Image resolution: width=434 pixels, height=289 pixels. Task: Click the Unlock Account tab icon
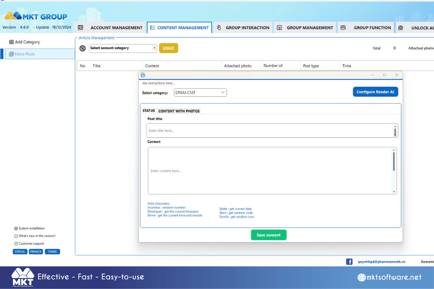pyautogui.click(x=401, y=28)
